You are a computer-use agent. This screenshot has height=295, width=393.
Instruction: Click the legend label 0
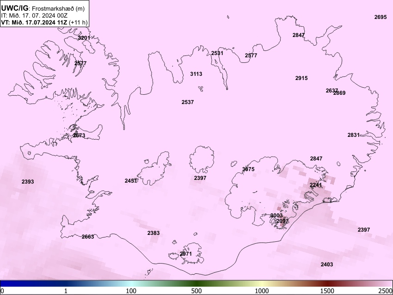(2, 291)
